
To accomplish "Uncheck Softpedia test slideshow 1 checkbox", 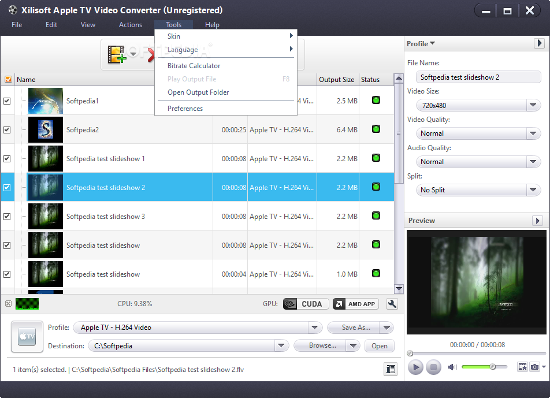I will [x=7, y=158].
